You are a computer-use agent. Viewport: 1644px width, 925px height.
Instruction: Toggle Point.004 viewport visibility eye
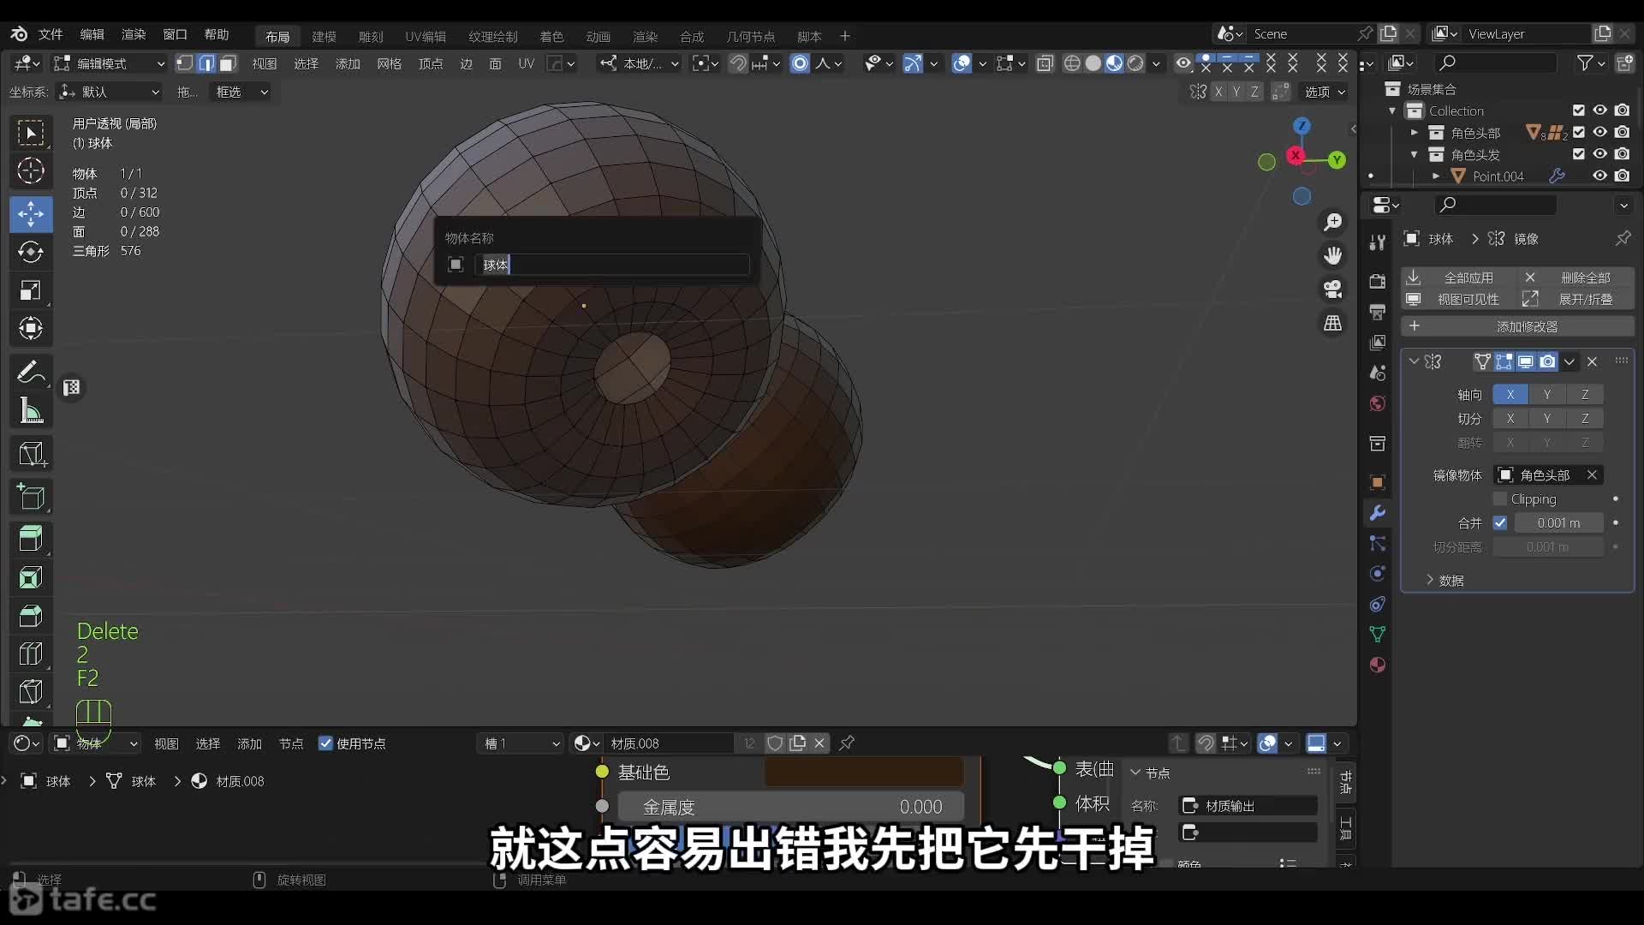pos(1599,176)
